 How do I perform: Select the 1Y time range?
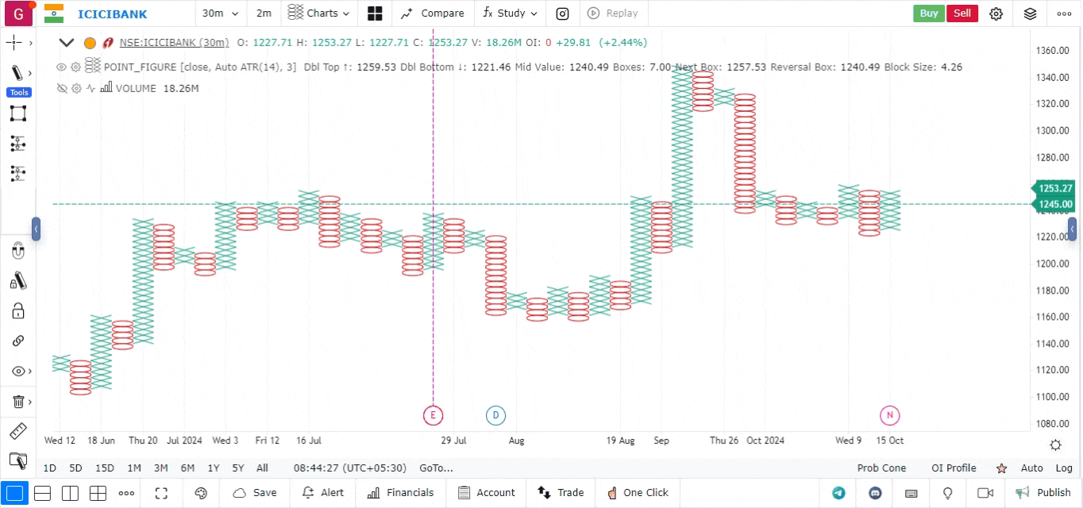(214, 468)
